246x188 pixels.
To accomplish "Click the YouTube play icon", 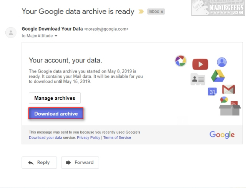I will pyautogui.click(x=200, y=64).
